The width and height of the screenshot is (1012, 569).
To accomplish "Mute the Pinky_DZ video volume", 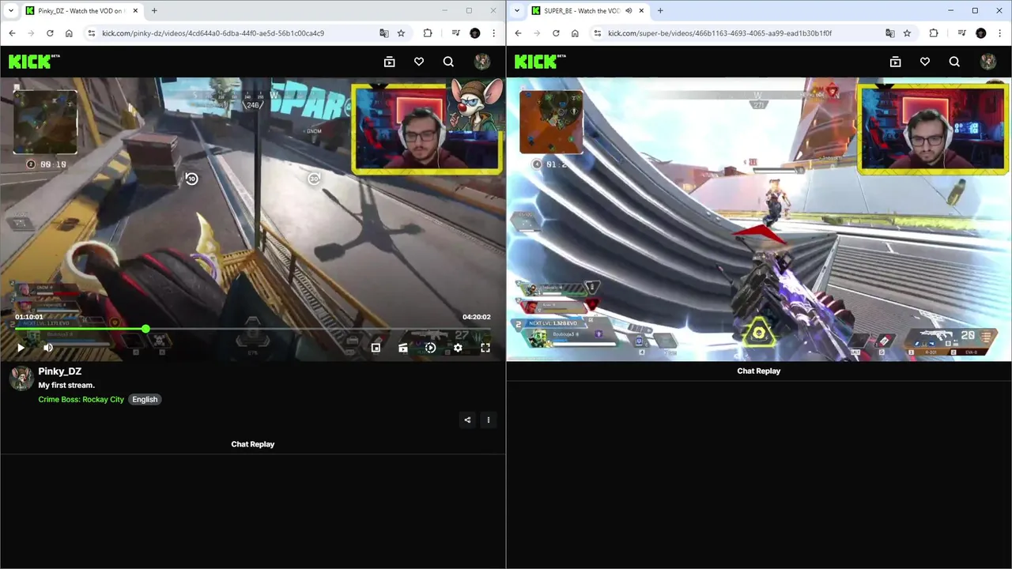I will [x=48, y=348].
